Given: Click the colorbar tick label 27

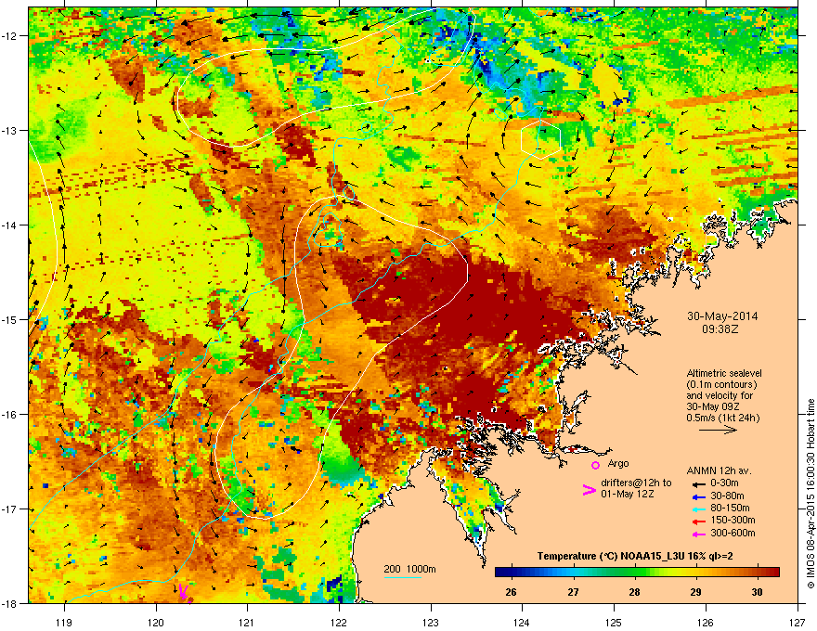Looking at the screenshot, I should tap(573, 592).
